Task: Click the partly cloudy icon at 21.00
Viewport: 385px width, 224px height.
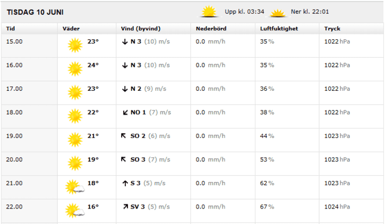Action: click(x=75, y=187)
